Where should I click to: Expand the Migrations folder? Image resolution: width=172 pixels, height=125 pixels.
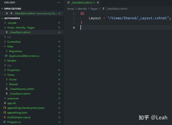[7, 51]
